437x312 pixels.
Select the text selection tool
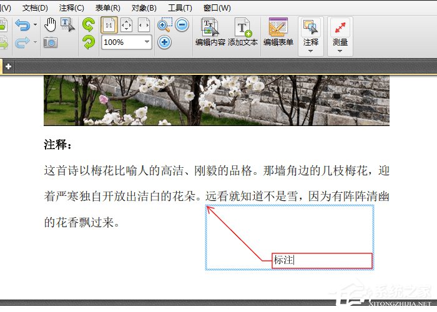(67, 24)
